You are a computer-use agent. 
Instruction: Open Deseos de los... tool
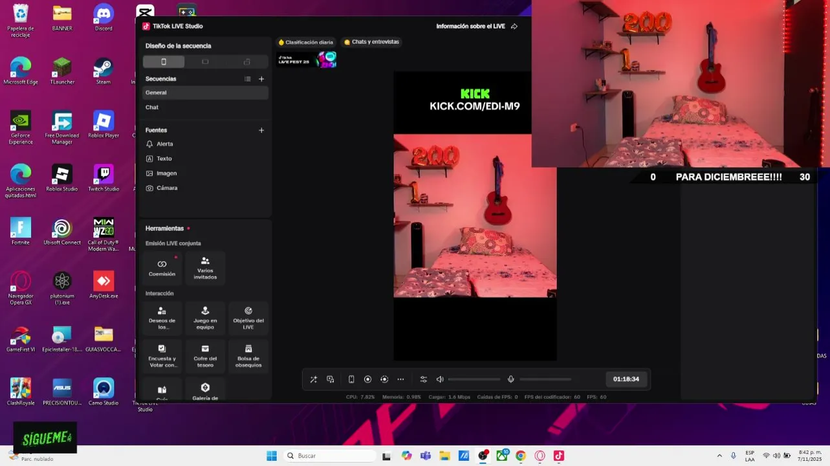point(162,318)
